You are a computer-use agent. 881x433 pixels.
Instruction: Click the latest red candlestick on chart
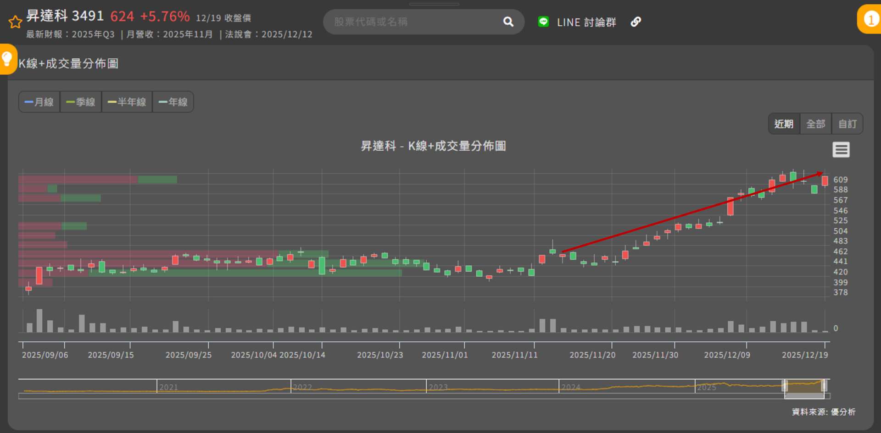(x=825, y=181)
